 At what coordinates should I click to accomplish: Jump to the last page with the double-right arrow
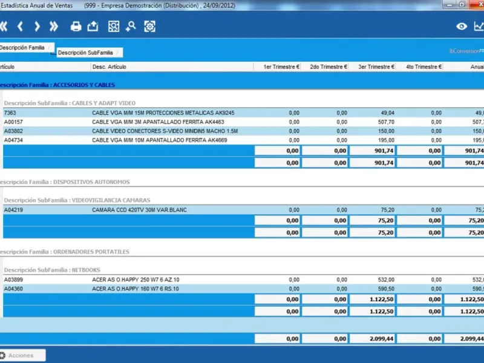(x=54, y=27)
